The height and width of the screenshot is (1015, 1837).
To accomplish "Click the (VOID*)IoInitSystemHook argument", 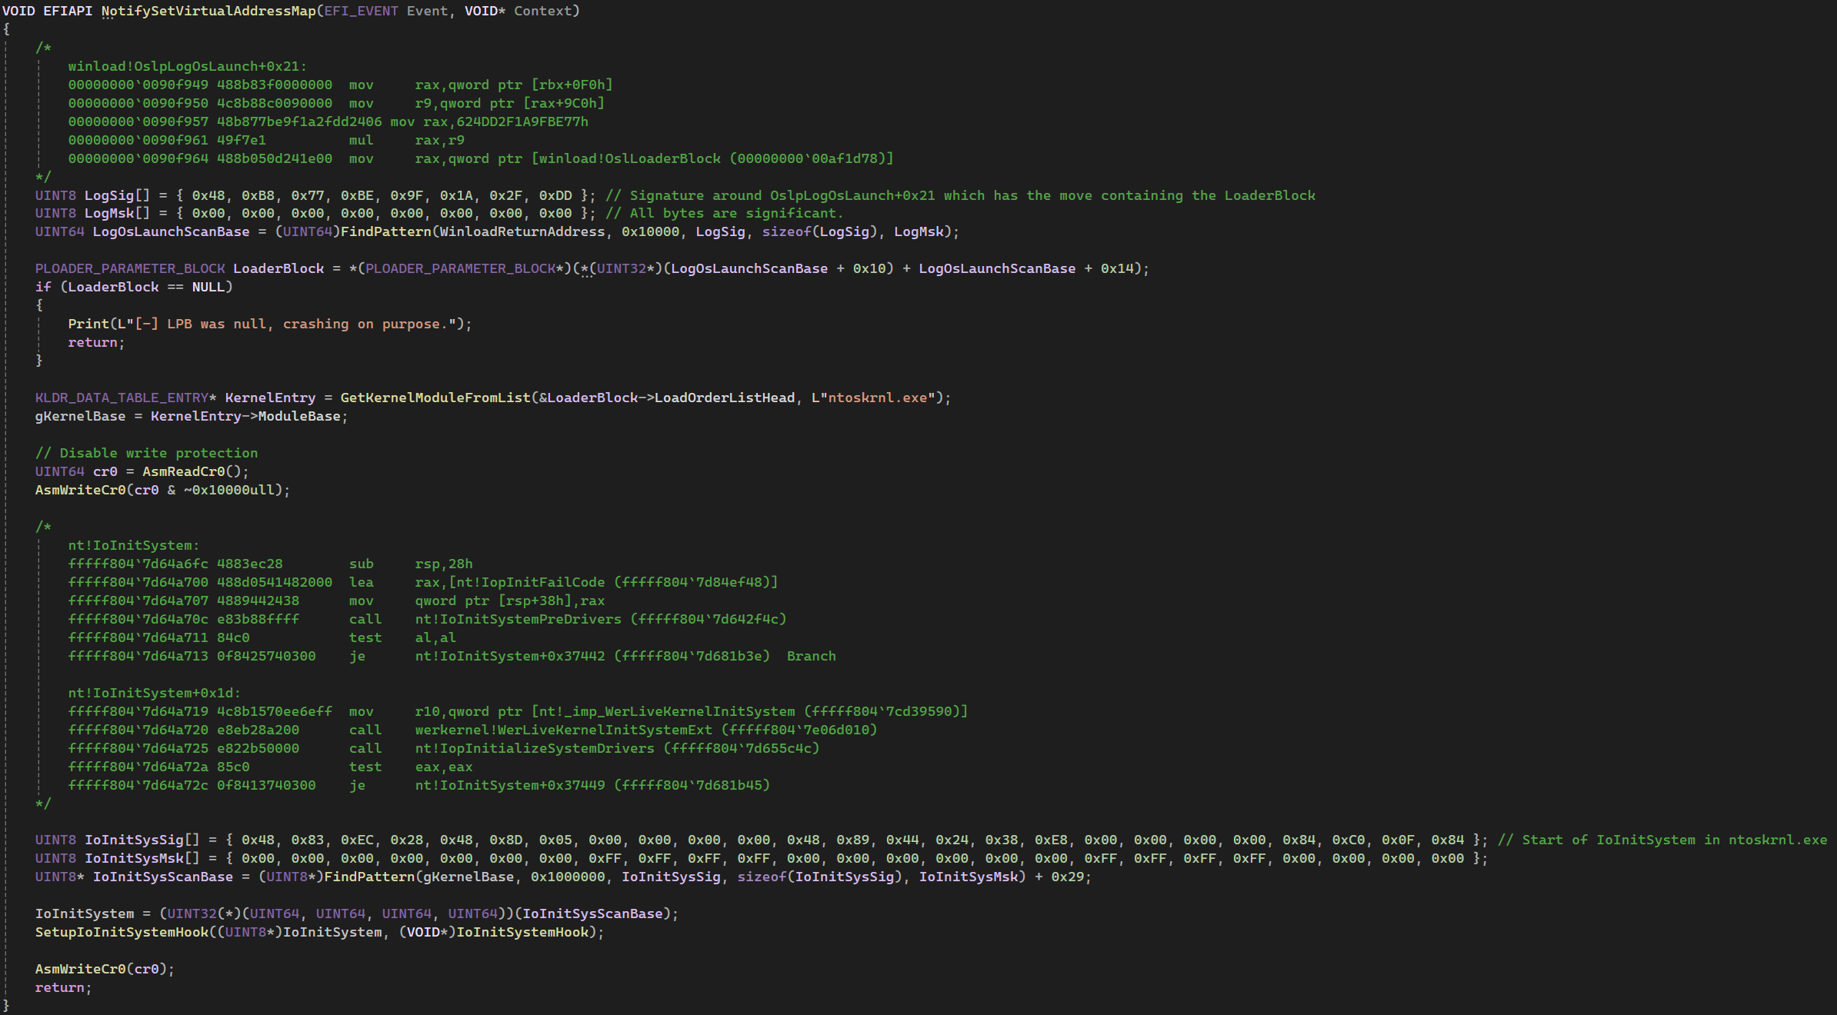I will click(498, 932).
